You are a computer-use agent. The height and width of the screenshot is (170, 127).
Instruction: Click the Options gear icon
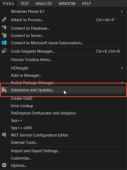(x=4, y=165)
